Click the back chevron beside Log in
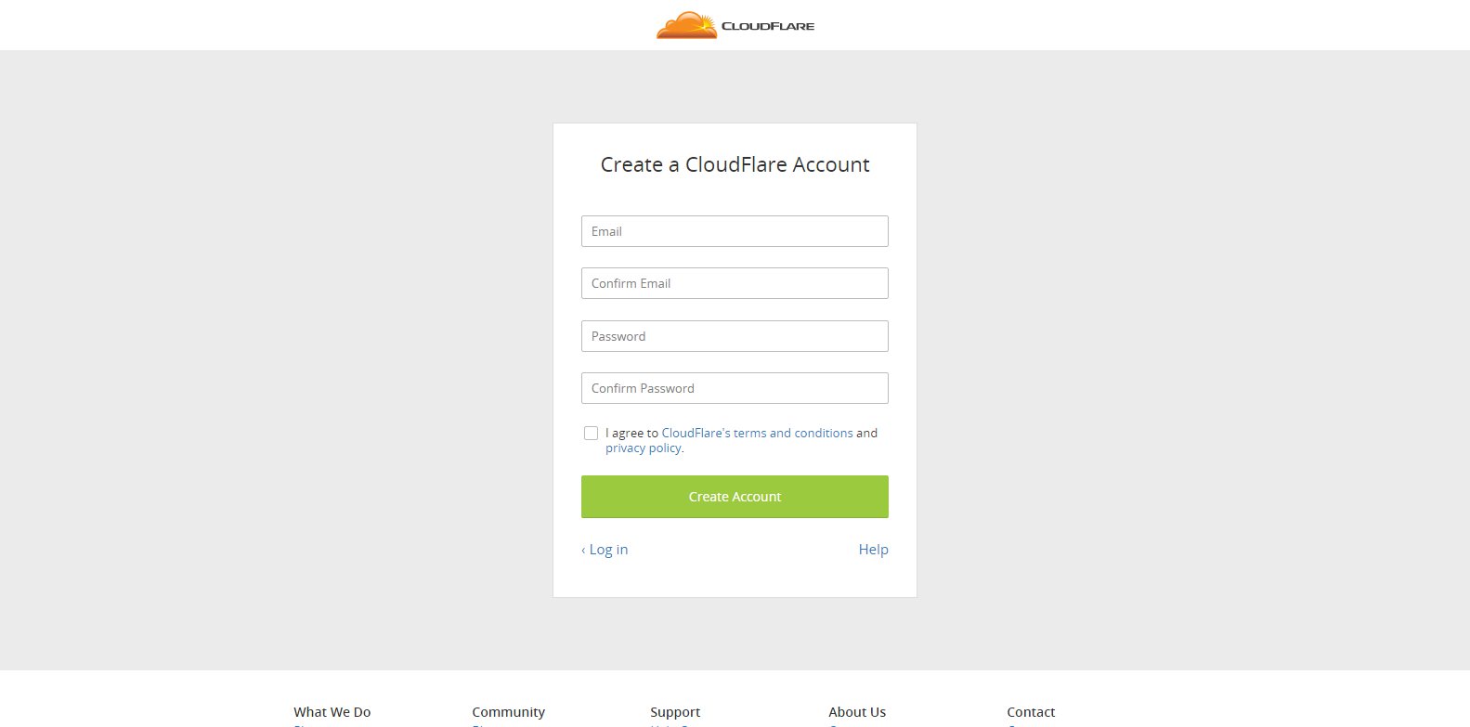This screenshot has height=727, width=1470. (x=583, y=551)
